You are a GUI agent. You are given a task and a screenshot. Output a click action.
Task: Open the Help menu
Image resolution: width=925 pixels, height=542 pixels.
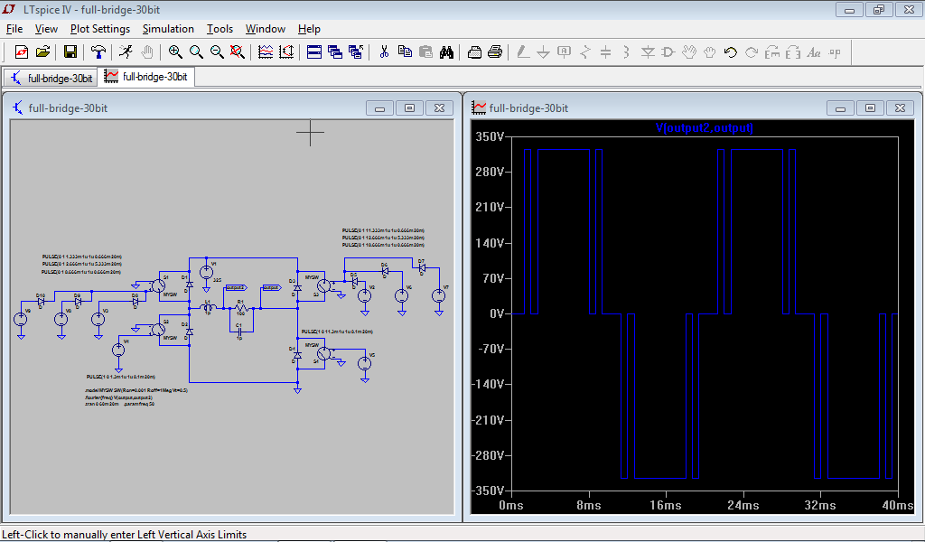309,29
